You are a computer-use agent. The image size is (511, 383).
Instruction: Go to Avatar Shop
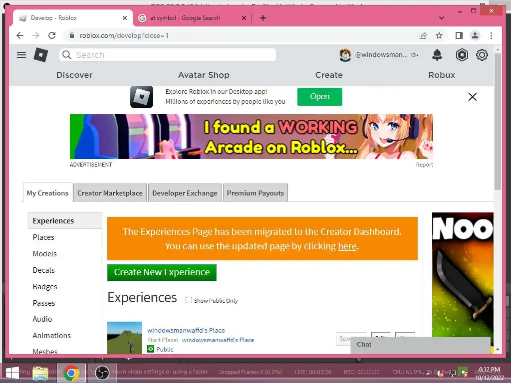204,75
